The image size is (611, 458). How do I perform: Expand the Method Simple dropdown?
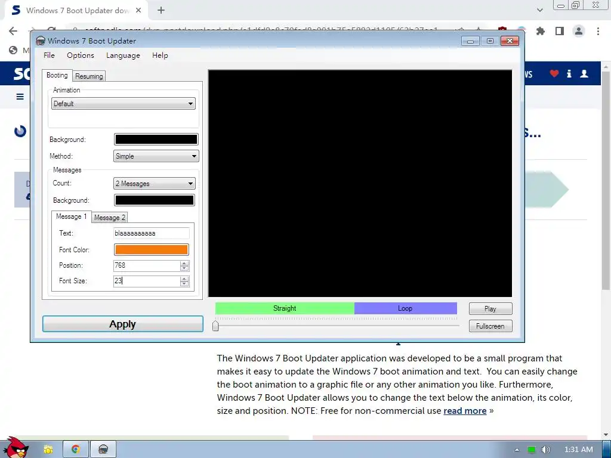point(156,156)
